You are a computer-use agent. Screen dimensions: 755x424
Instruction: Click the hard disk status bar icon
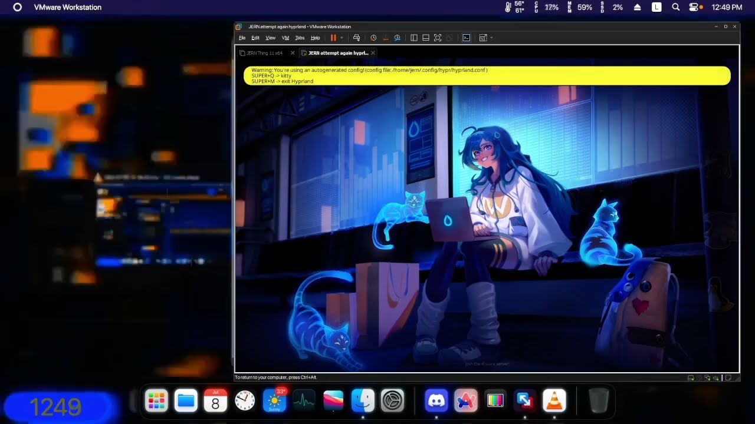click(x=691, y=378)
